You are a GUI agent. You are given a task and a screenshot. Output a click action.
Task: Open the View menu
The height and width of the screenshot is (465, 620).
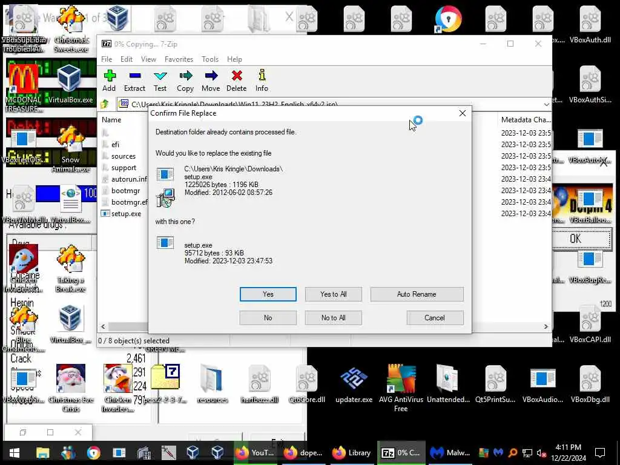148,59
